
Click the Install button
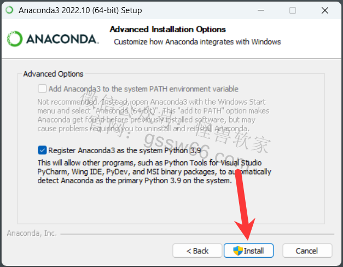[249, 251]
